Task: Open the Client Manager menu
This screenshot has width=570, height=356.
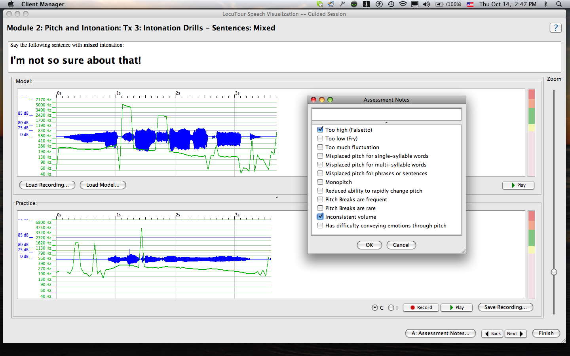Action: tap(43, 4)
